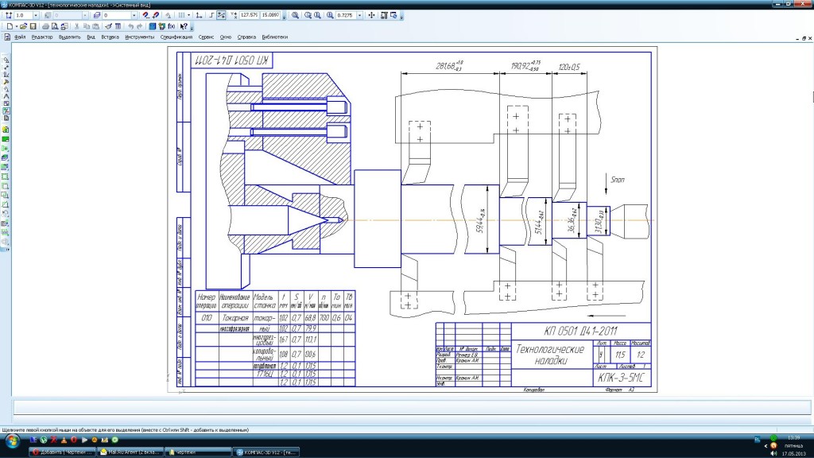Select the Dimensions tool in left panel
Screen dimensions: 814x458
[x=6, y=67]
